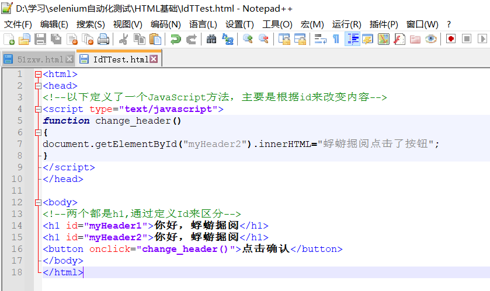The width and height of the screenshot is (490, 291).
Task: Click the text "change_header()" on line 5
Action: click(x=138, y=121)
